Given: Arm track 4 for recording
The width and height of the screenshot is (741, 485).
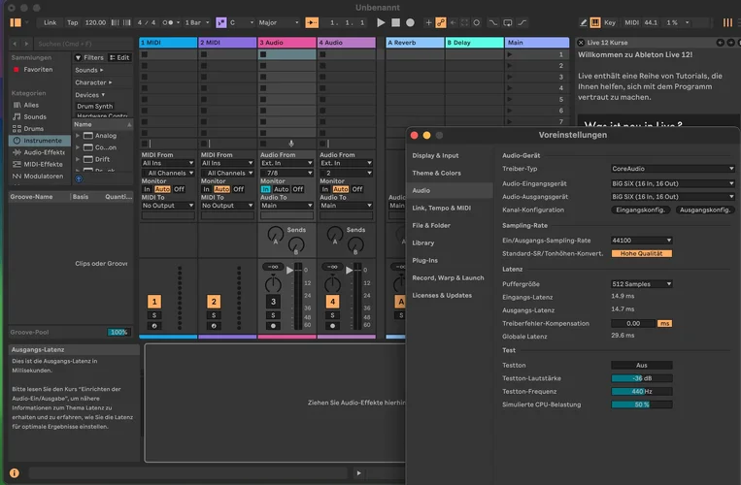Looking at the screenshot, I should click(332, 325).
